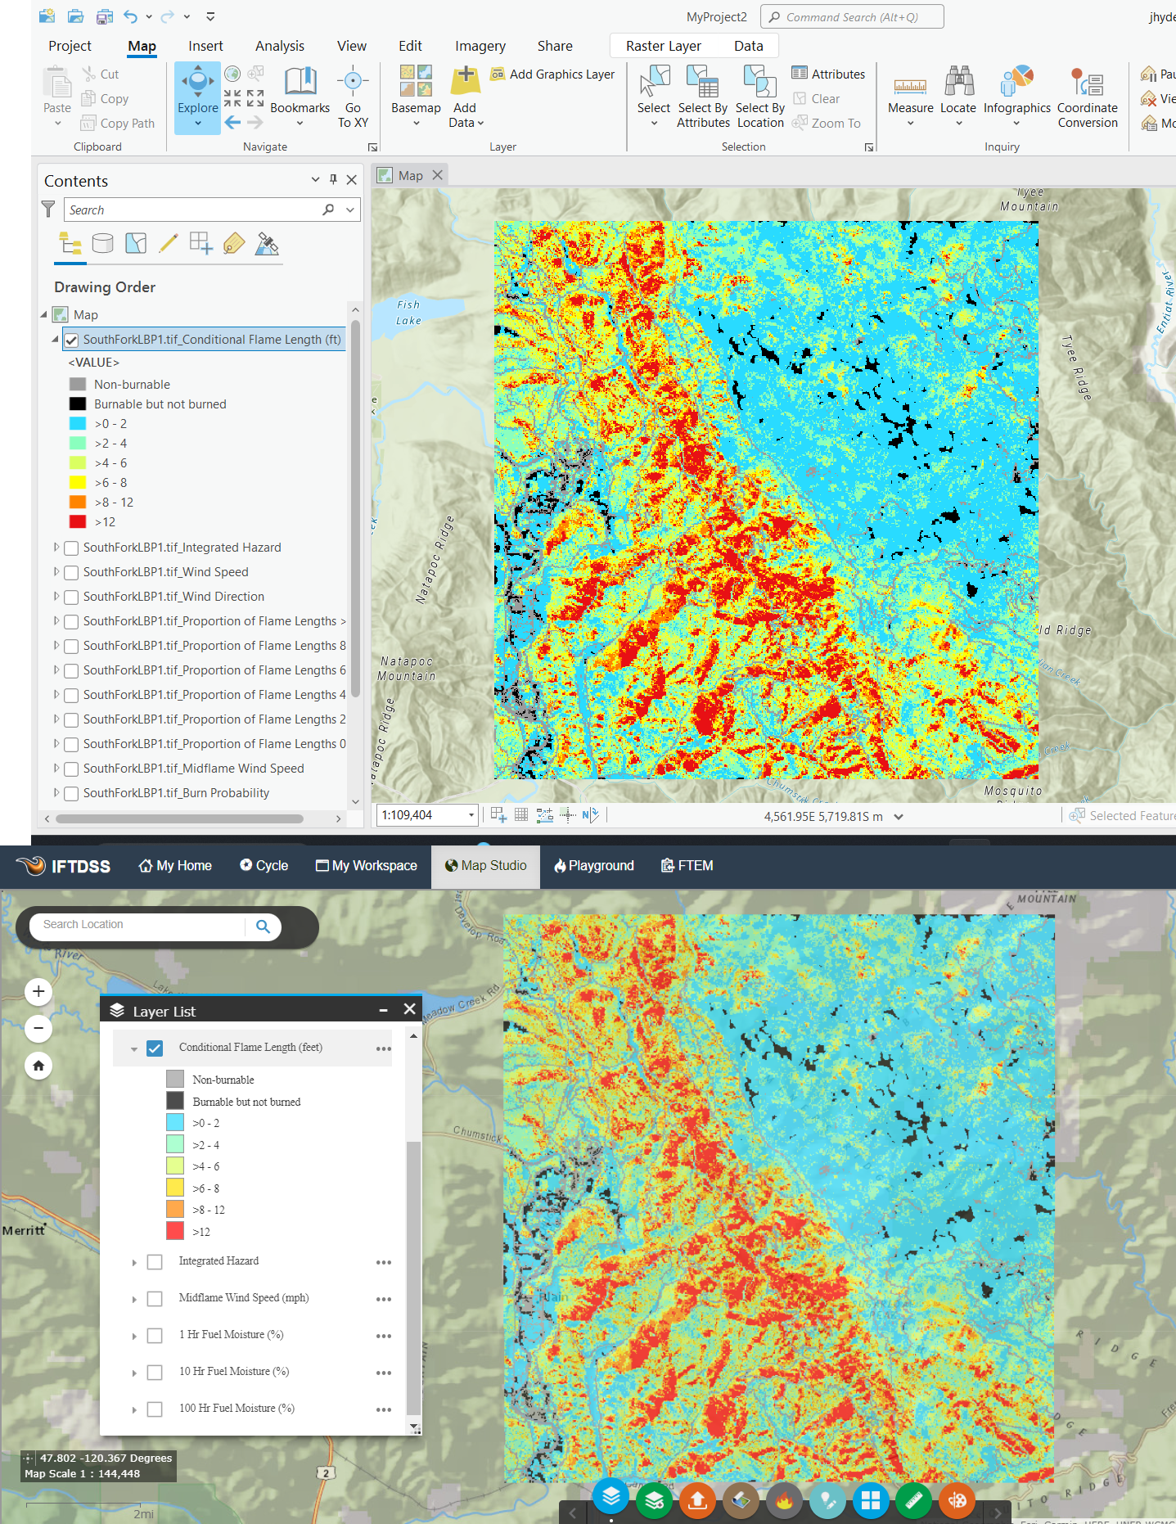1176x1524 pixels.
Task: Uncheck SouthForkLBP1 Conditional Flame Length layer
Action: pos(71,340)
